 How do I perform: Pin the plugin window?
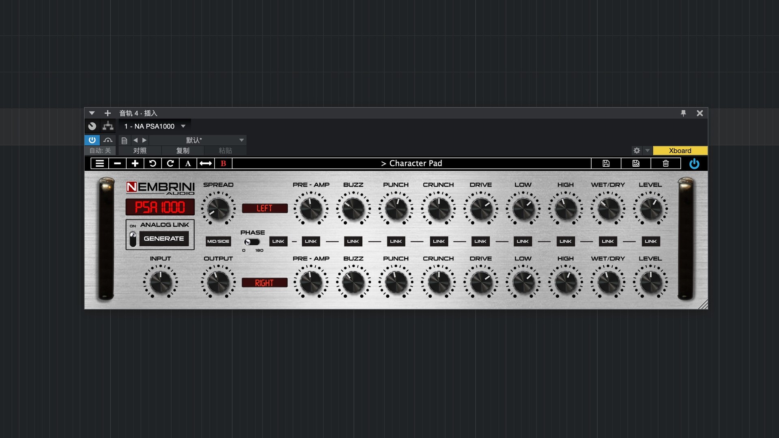pos(683,113)
